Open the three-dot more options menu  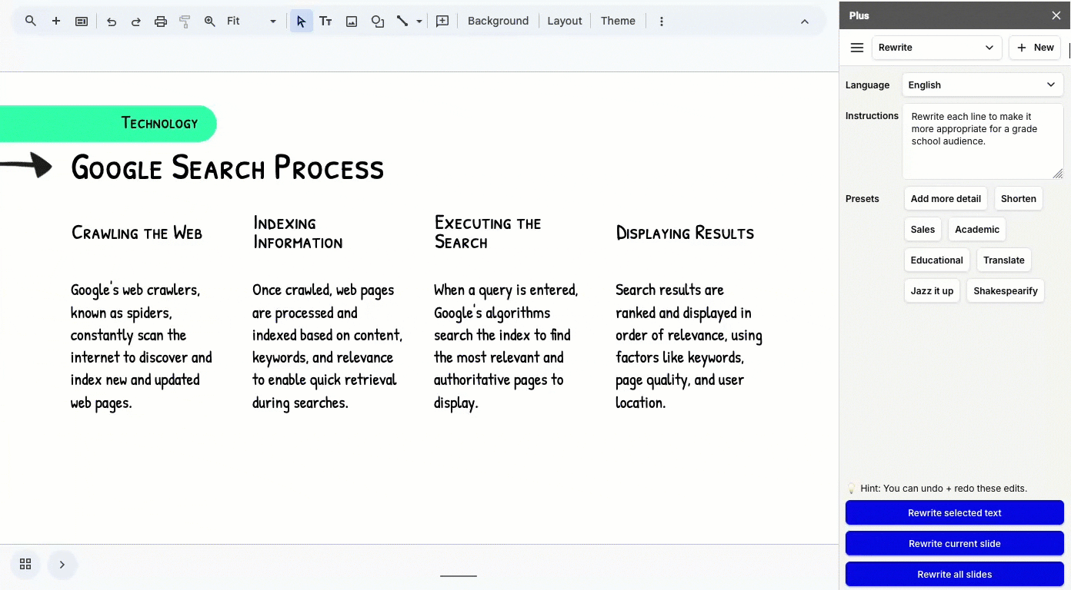tap(662, 22)
